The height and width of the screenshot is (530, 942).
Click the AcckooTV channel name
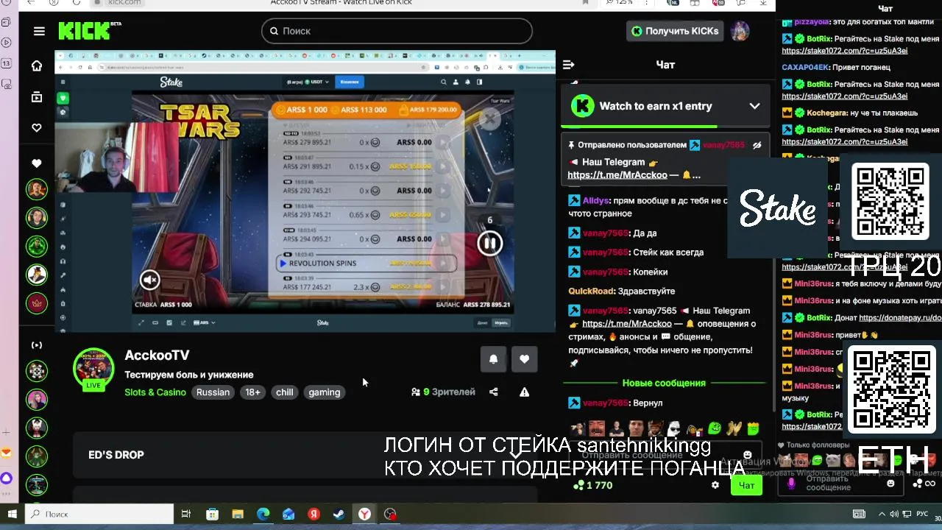pos(157,356)
